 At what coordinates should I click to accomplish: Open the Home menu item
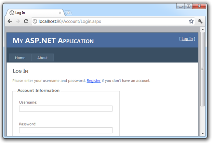[20, 58]
